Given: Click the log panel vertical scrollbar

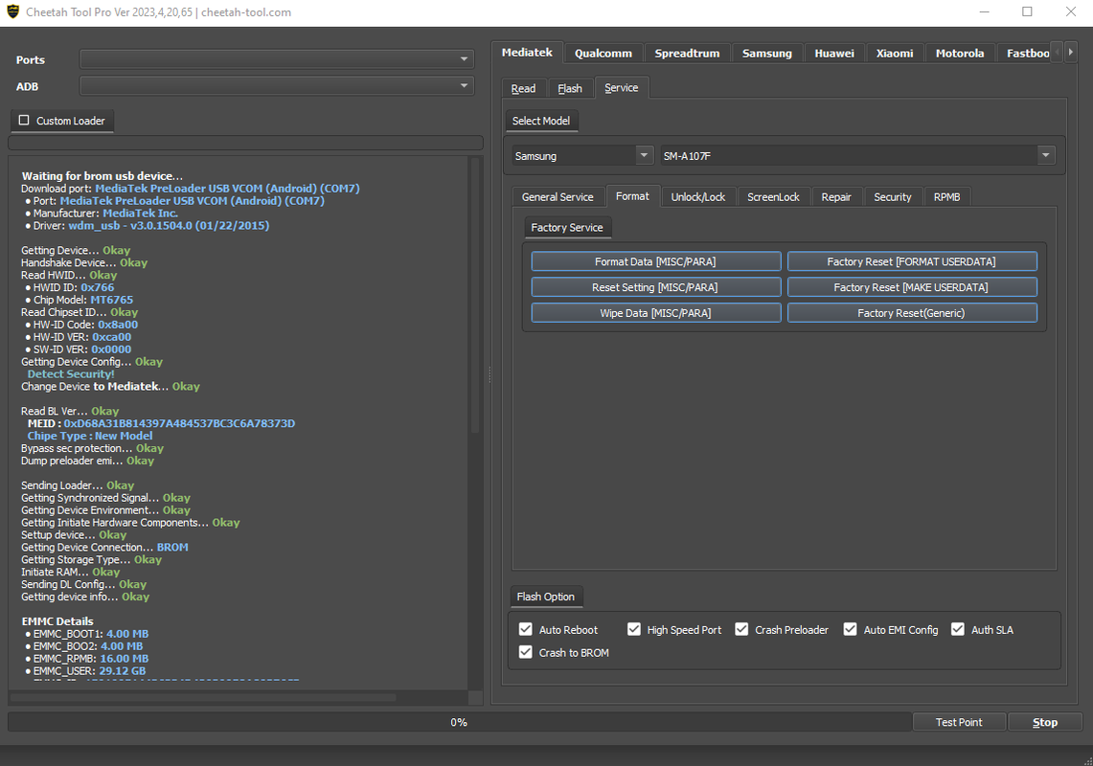Looking at the screenshot, I should tap(476, 296).
